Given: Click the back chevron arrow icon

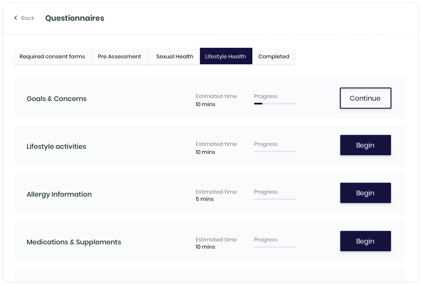Looking at the screenshot, I should tap(16, 18).
